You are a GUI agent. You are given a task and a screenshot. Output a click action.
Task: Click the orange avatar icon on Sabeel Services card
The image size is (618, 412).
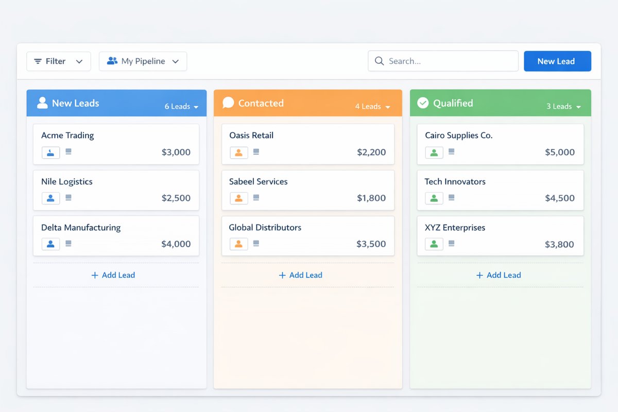[x=238, y=198]
